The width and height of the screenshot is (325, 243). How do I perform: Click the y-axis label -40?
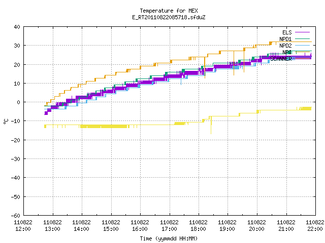click(16, 178)
